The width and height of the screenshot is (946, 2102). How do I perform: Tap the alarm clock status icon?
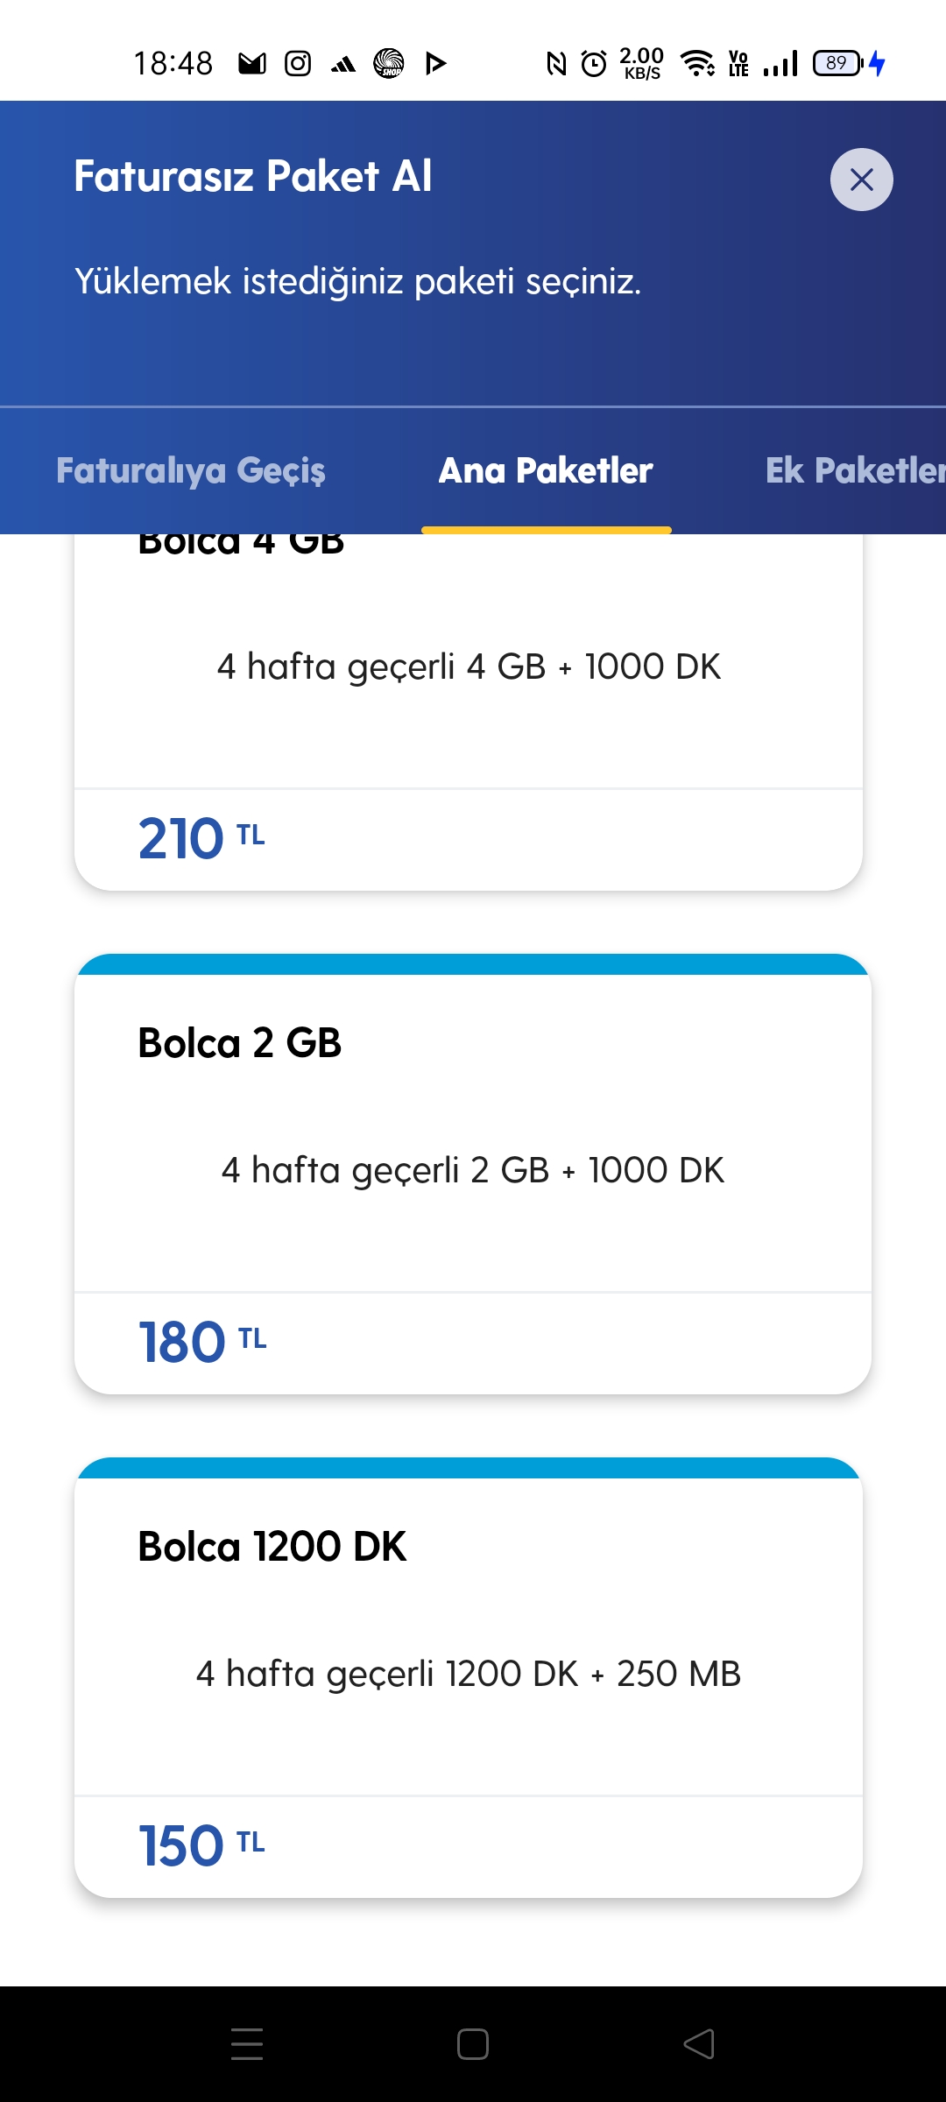click(x=594, y=63)
